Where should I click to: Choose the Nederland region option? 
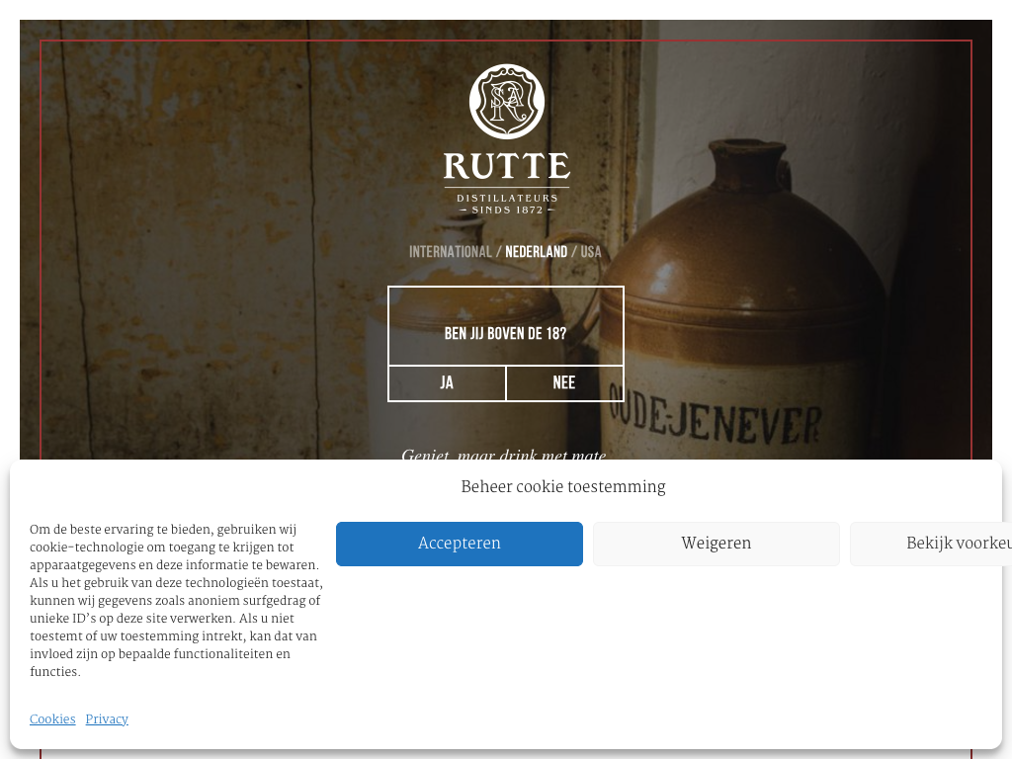click(x=536, y=252)
